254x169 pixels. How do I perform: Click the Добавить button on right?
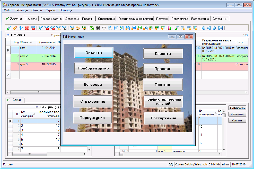[237, 108]
